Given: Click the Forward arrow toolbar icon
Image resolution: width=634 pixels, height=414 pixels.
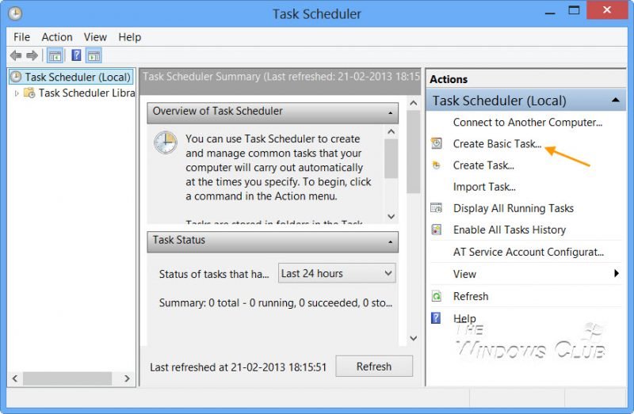Looking at the screenshot, I should coord(32,55).
